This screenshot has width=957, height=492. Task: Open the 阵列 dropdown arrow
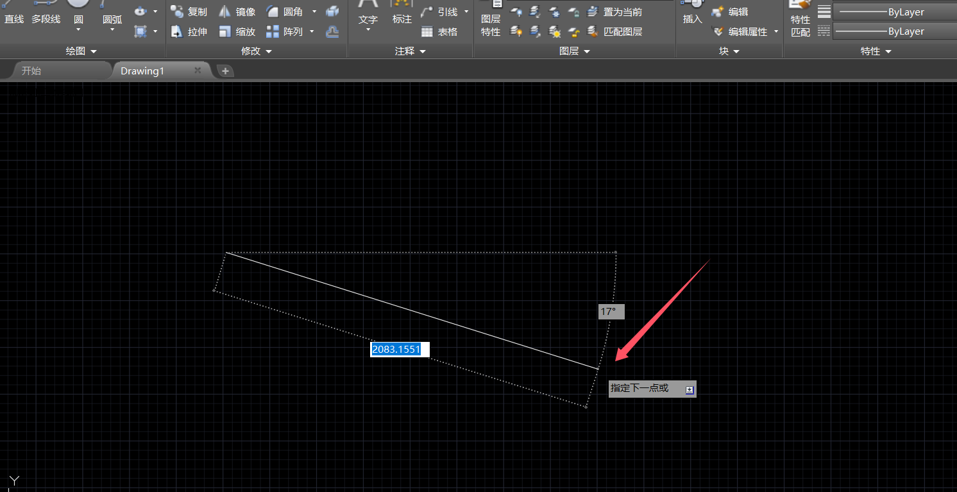312,31
